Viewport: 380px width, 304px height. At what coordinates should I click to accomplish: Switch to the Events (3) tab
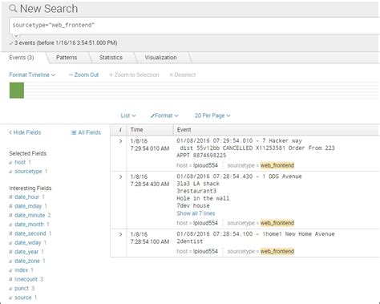tap(22, 58)
